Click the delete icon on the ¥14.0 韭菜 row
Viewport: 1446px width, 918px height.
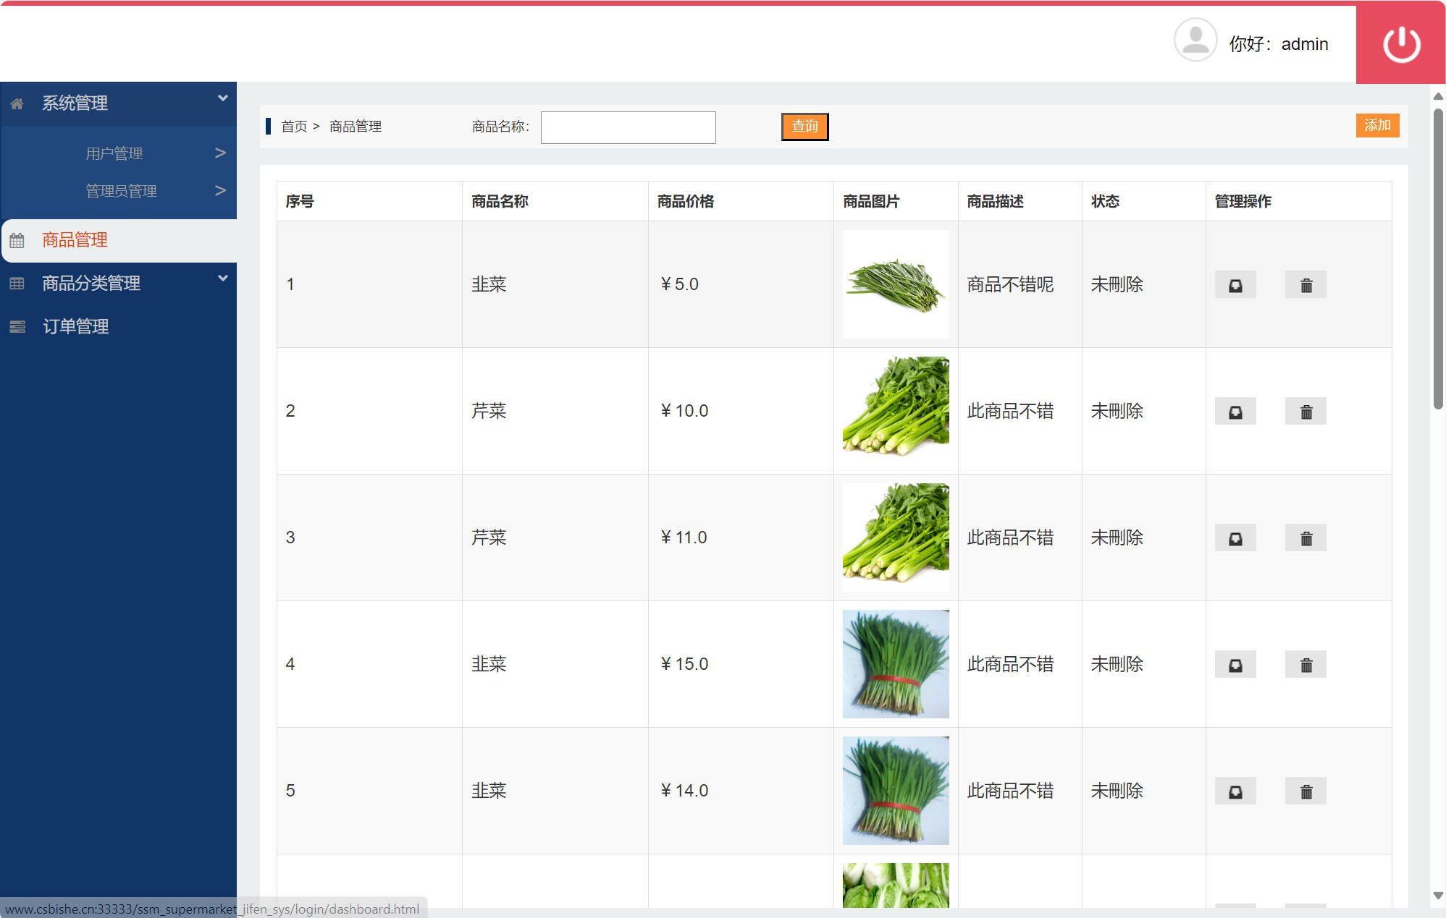pos(1305,791)
